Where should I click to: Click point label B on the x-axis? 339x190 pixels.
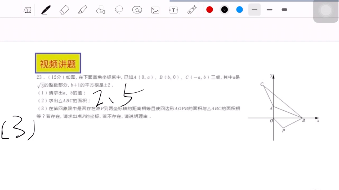coord(304,121)
